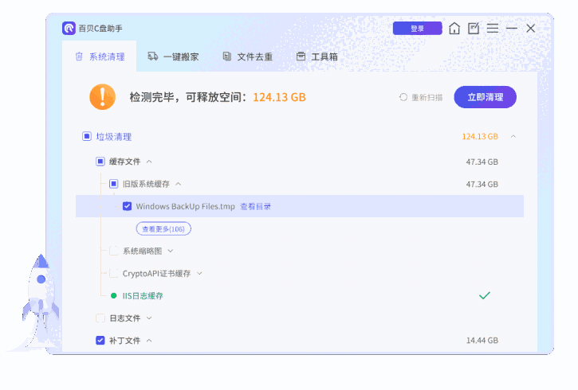
Task: Select the IIS日志缓存 item text
Action: pyautogui.click(x=143, y=296)
